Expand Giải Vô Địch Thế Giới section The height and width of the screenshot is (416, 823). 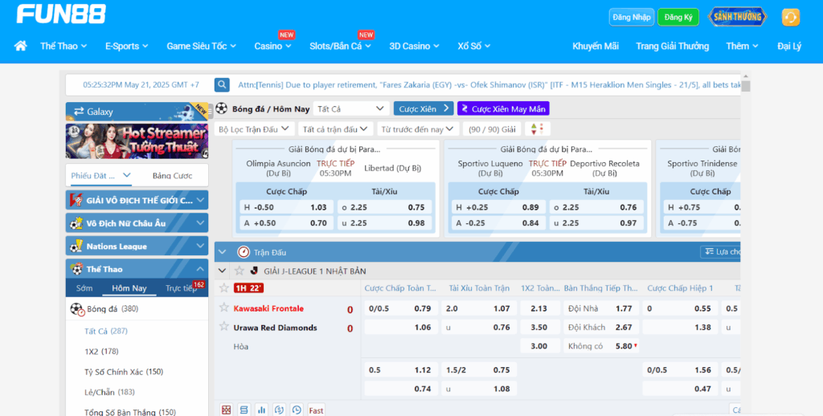137,200
